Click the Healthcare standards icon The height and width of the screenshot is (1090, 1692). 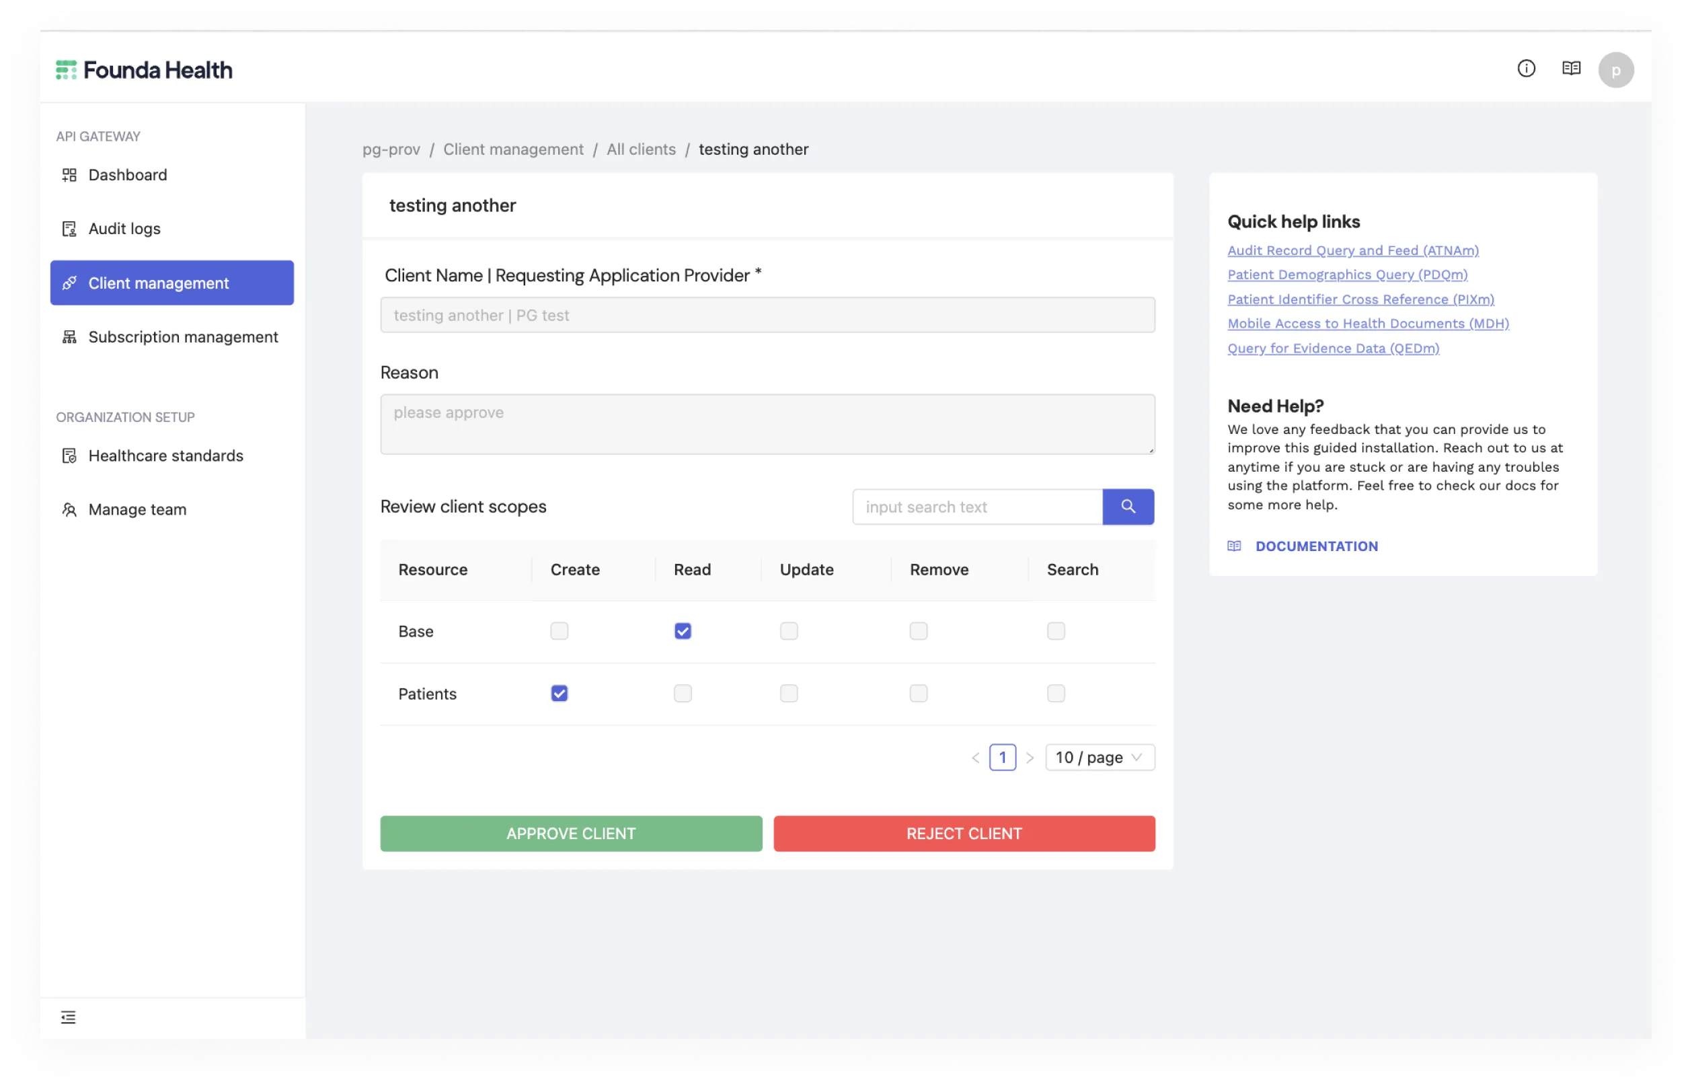click(x=69, y=456)
